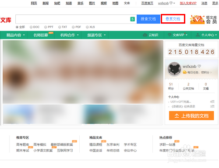Open the 东京审判 link
The width and height of the screenshot is (219, 168).
tap(113, 144)
